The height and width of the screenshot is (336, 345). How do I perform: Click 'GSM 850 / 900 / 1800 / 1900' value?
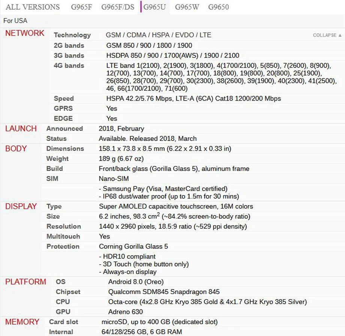(x=149, y=45)
